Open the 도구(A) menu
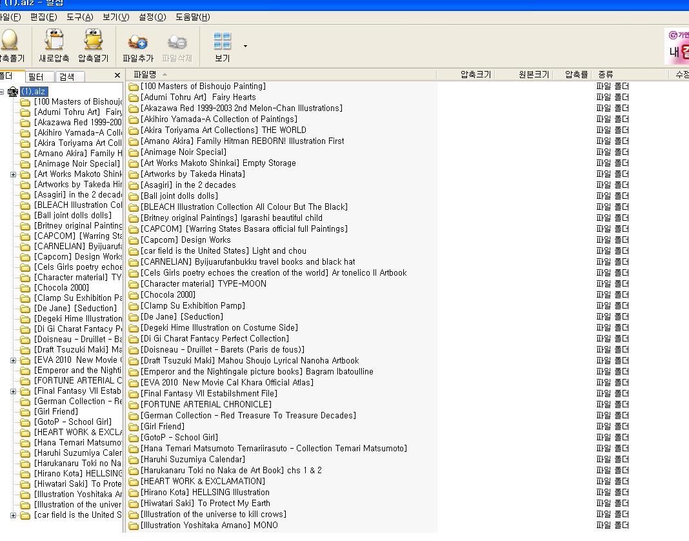This screenshot has width=689, height=541. pos(79,17)
